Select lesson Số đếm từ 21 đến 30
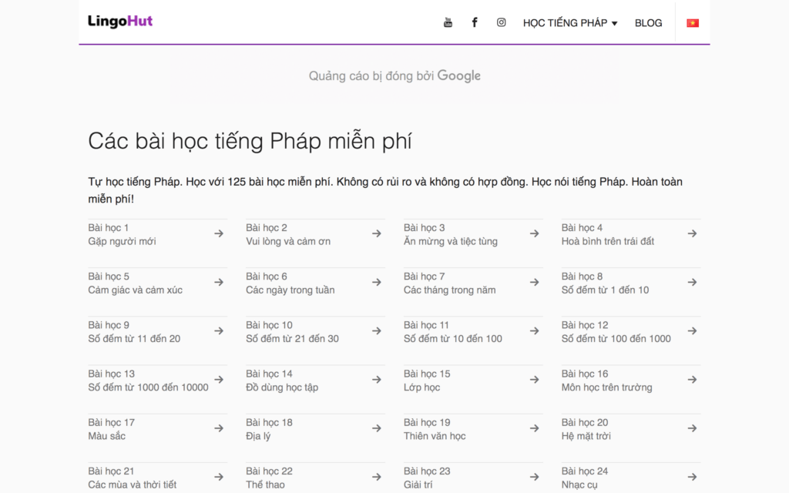This screenshot has height=493, width=789. (x=292, y=339)
